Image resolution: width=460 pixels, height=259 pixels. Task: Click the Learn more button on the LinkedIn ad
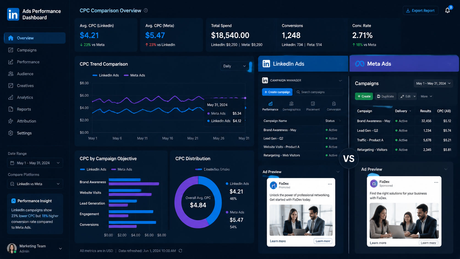tap(323, 241)
